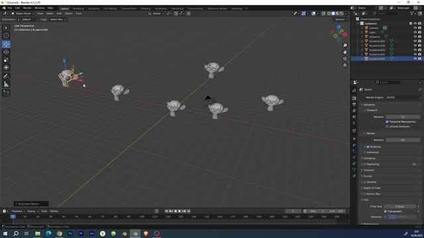
Task: Select Suzanne.003 in the outliner
Action: click(377, 50)
